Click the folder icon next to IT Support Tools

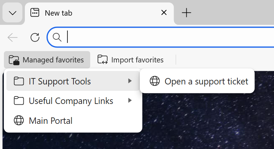click(19, 81)
